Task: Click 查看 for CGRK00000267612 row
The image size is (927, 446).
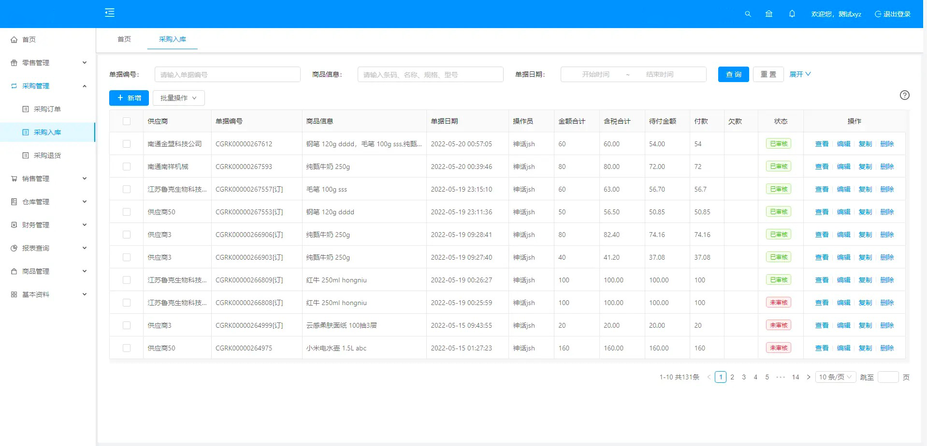Action: pos(822,144)
